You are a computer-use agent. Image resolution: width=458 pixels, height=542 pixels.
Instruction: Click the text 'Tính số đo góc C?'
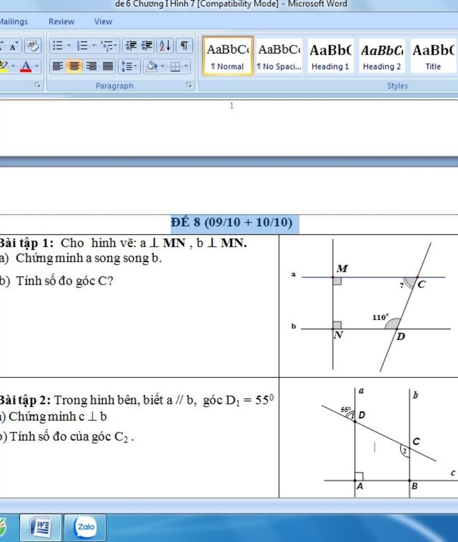(65, 281)
